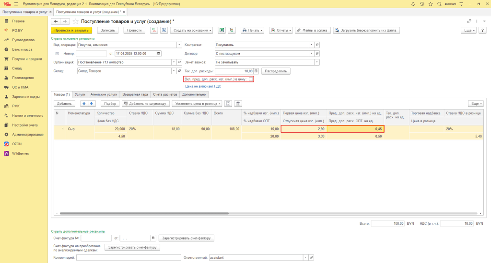Click horizontal scrollbar of goods table
Screen dimensions: 491x263
click(144, 213)
